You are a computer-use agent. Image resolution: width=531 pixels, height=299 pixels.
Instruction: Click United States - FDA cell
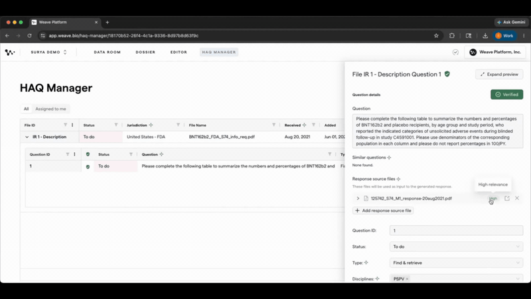[x=146, y=137]
